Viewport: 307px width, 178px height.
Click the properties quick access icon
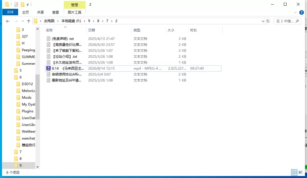[x=16, y=4]
